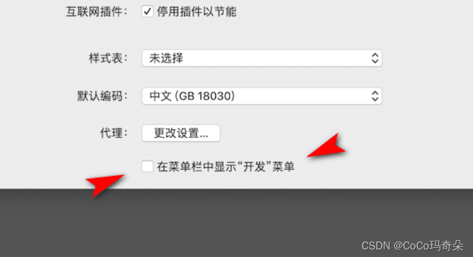This screenshot has width=473, height=257.
Task: Uncheck the 停用插件以节能 checkbox
Action: point(147,11)
